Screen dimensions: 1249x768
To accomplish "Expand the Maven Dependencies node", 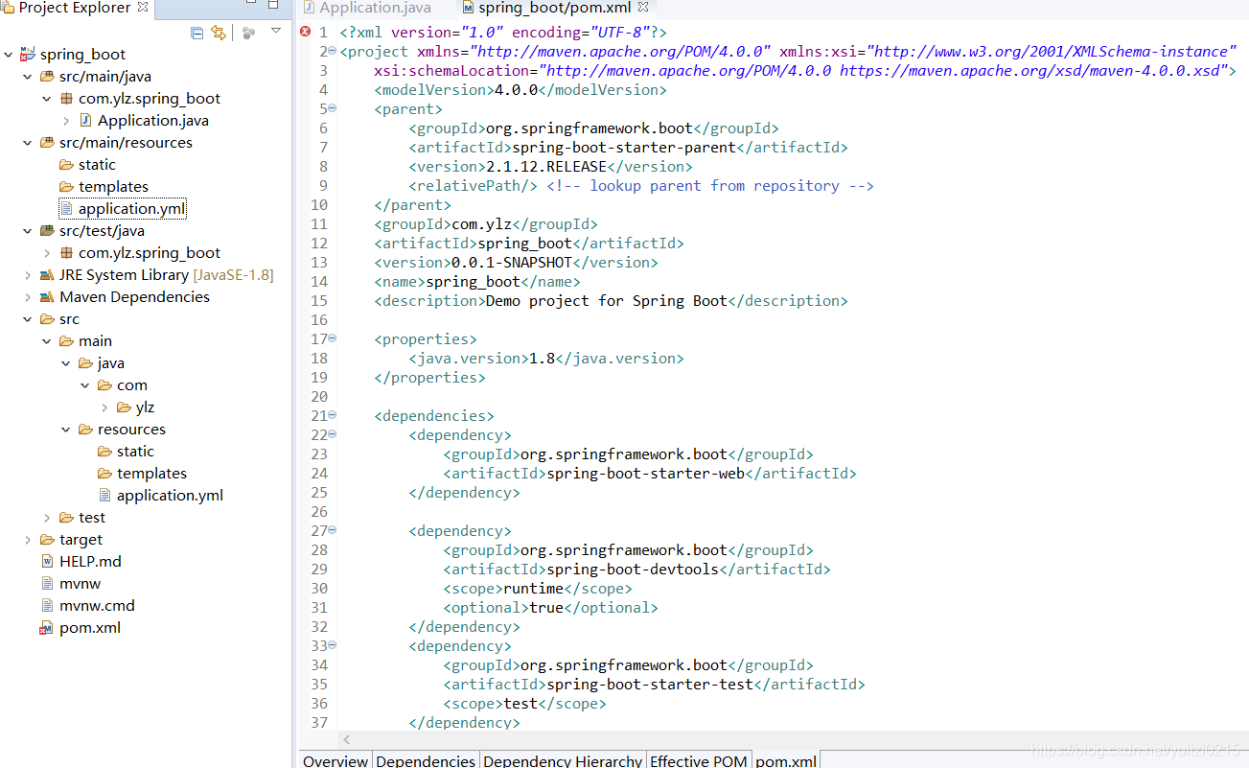I will [x=28, y=297].
